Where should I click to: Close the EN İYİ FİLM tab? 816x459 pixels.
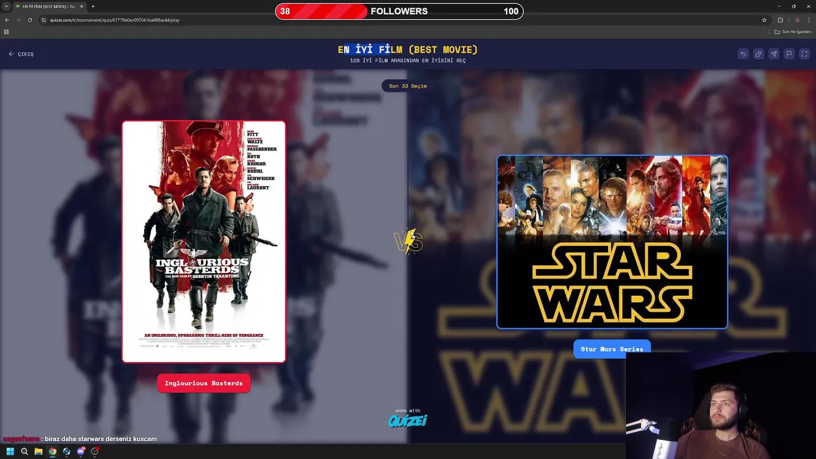click(x=82, y=6)
